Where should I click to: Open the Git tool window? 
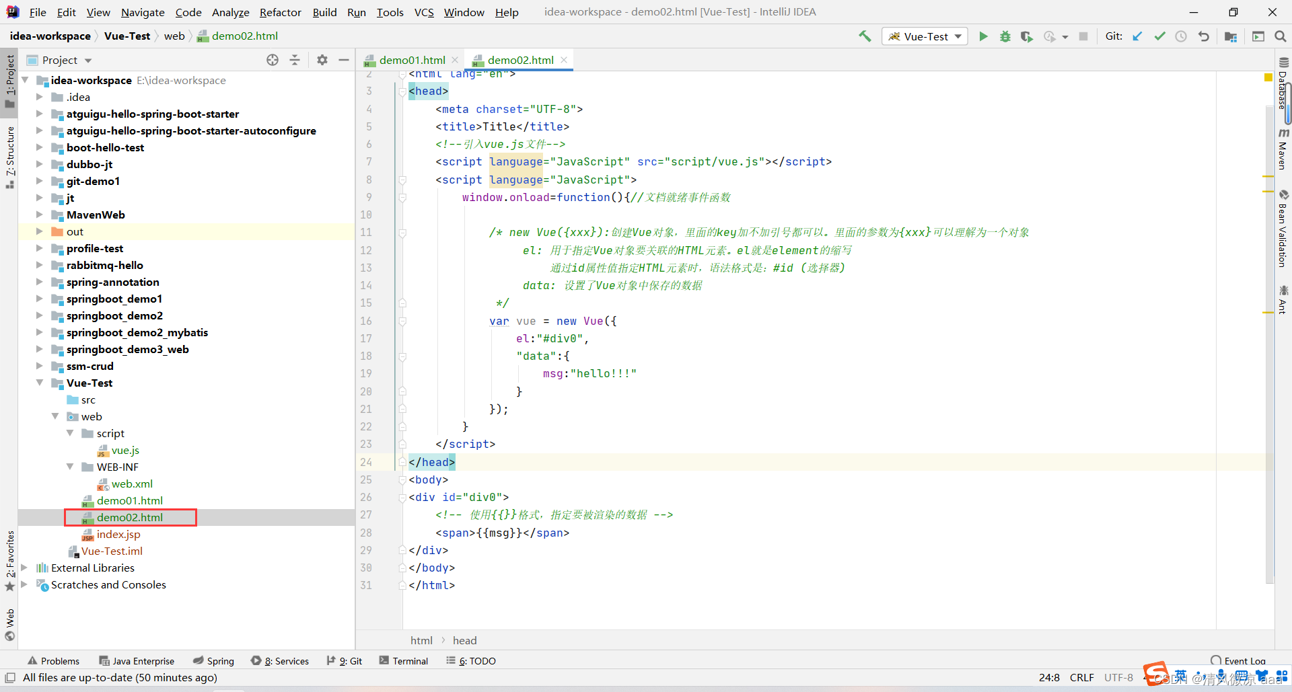[345, 661]
